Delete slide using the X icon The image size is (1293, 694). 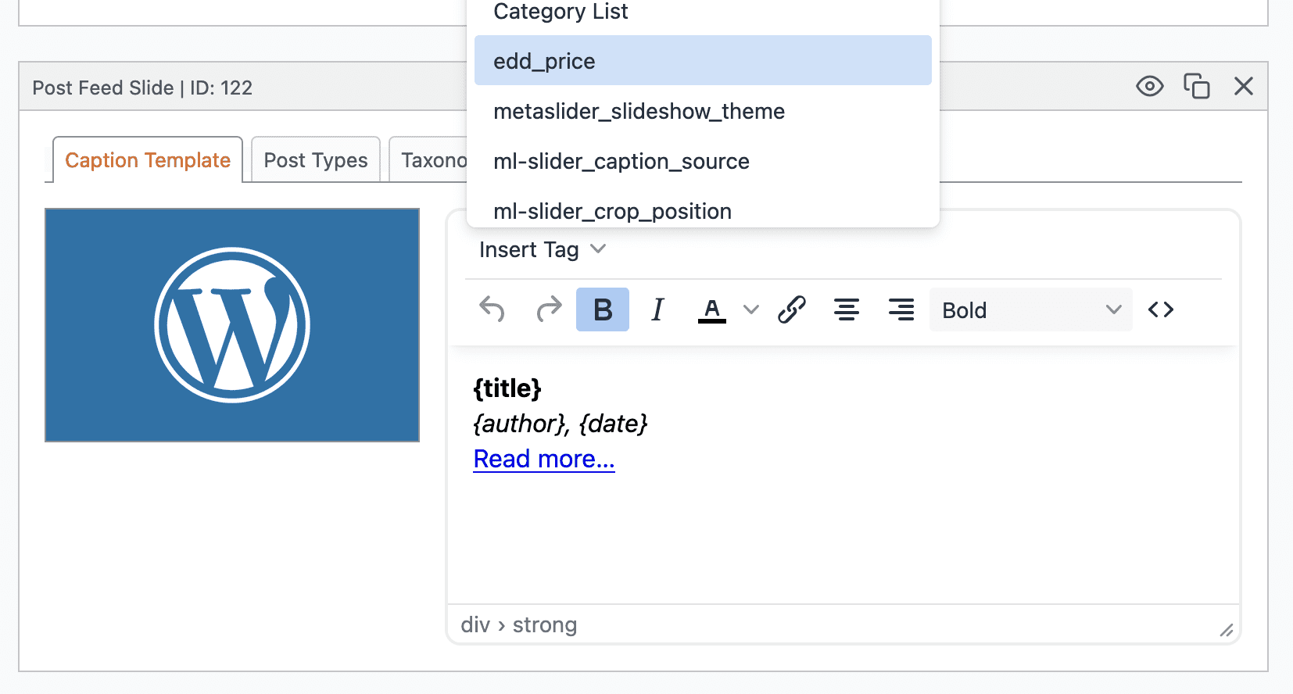1243,86
